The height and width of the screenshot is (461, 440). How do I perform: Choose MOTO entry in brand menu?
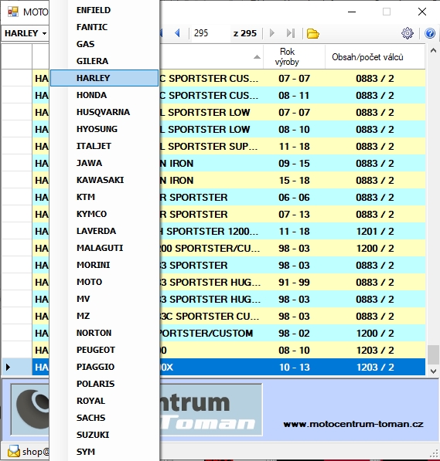click(104, 282)
